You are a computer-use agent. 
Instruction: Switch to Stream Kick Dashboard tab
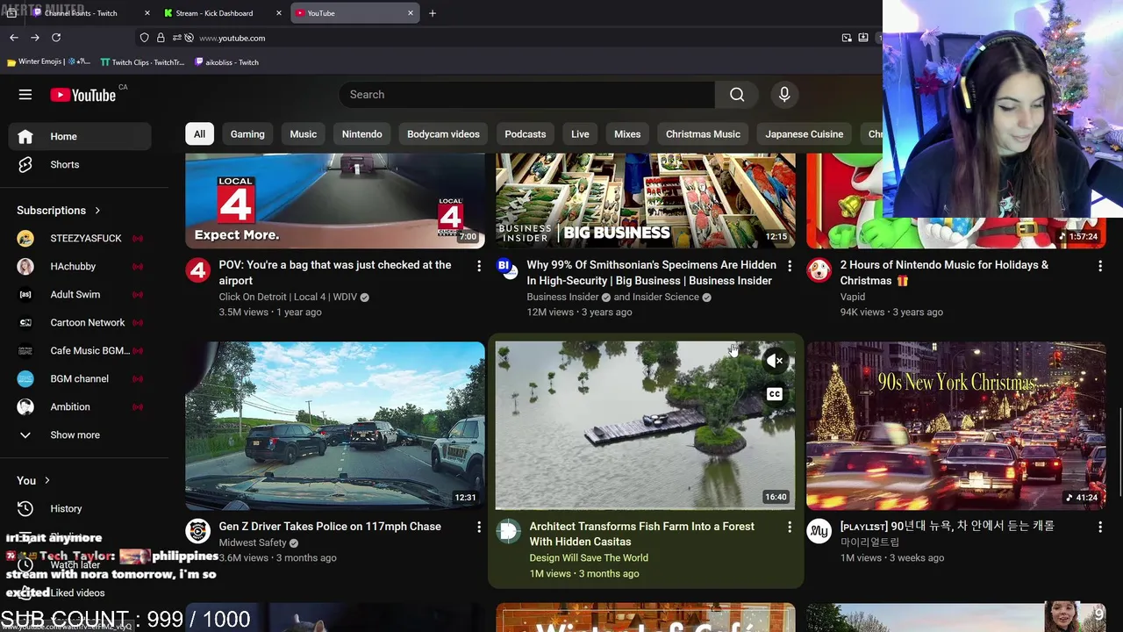[x=223, y=13]
